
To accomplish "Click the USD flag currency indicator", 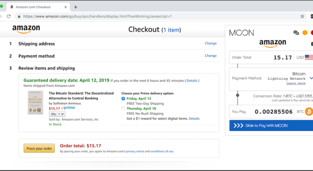I will pyautogui.click(x=309, y=57).
